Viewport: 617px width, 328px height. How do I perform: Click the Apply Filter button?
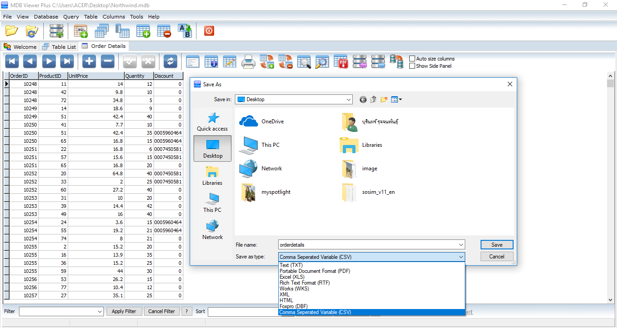pos(124,311)
